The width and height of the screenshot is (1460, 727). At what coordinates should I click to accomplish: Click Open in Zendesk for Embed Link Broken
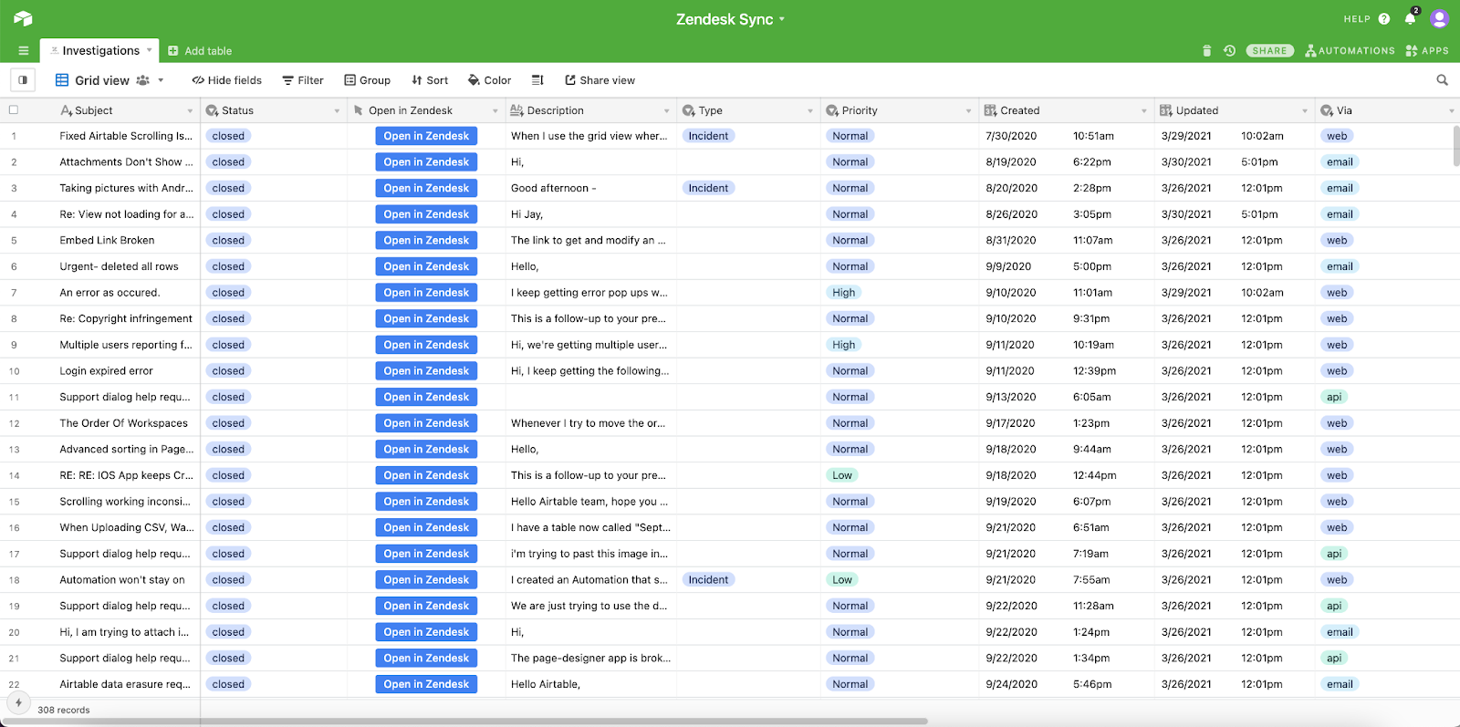(426, 241)
